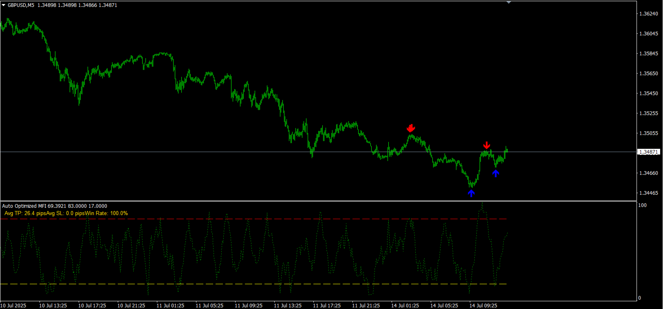The image size is (663, 309).
Task: Click the 10 Jul 13:25 time label
Action: click(53, 306)
